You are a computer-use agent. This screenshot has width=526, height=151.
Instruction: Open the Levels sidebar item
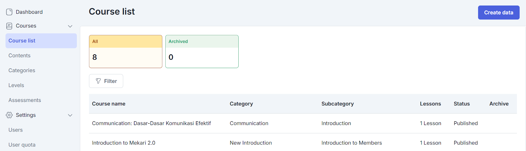[x=16, y=85]
